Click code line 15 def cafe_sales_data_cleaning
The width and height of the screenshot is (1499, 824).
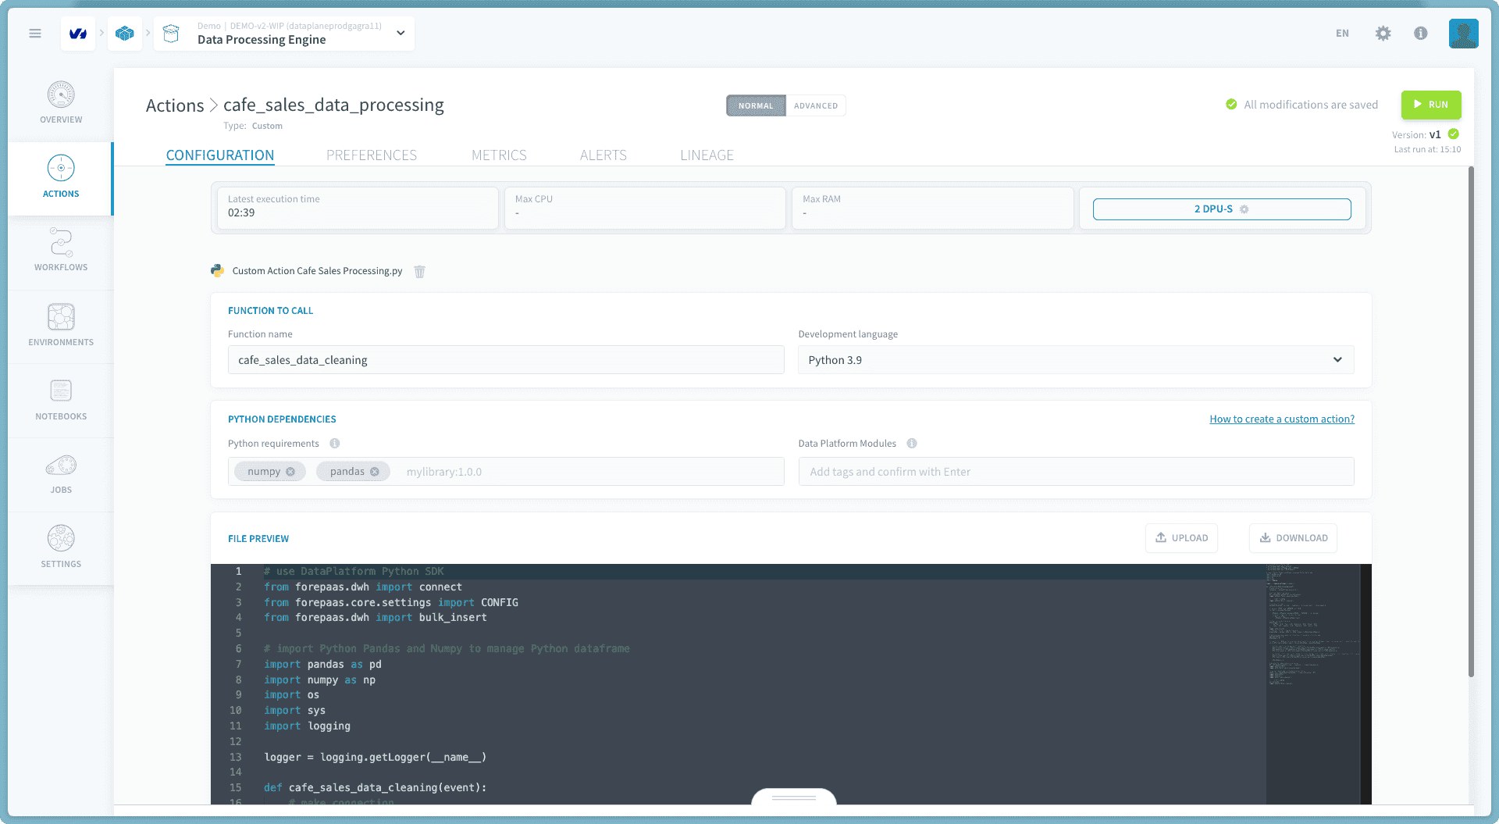tap(375, 788)
